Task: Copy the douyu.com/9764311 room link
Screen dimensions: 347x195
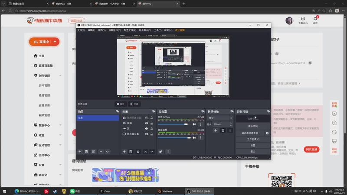Action: (310, 63)
